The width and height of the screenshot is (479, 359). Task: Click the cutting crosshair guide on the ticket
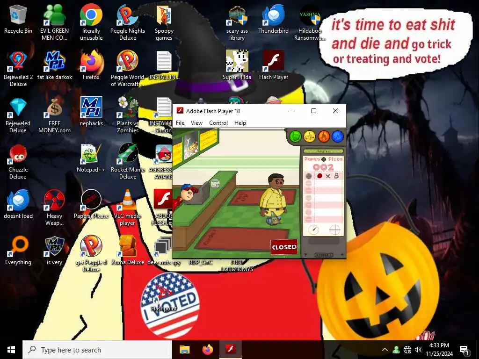[x=334, y=230]
